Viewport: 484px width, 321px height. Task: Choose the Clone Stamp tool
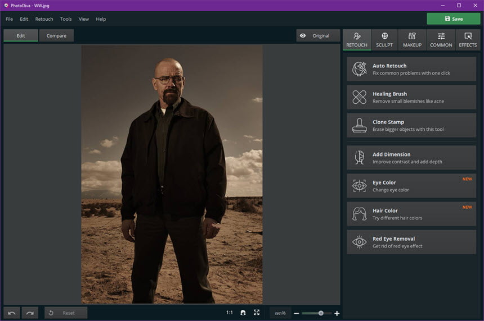(x=411, y=125)
